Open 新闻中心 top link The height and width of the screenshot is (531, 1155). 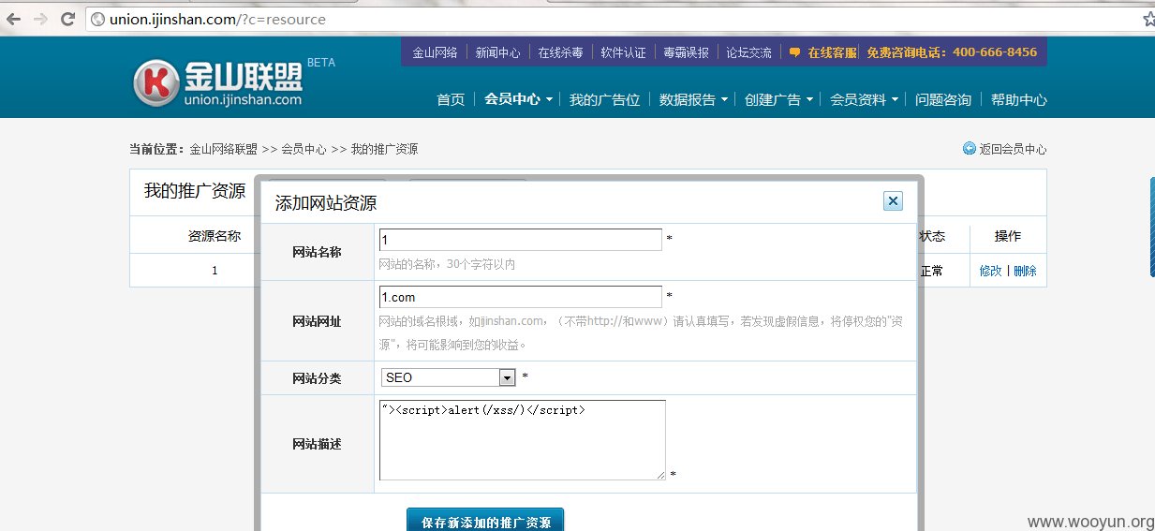click(497, 52)
